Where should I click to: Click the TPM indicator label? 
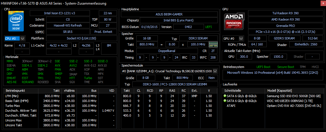coord(303,67)
